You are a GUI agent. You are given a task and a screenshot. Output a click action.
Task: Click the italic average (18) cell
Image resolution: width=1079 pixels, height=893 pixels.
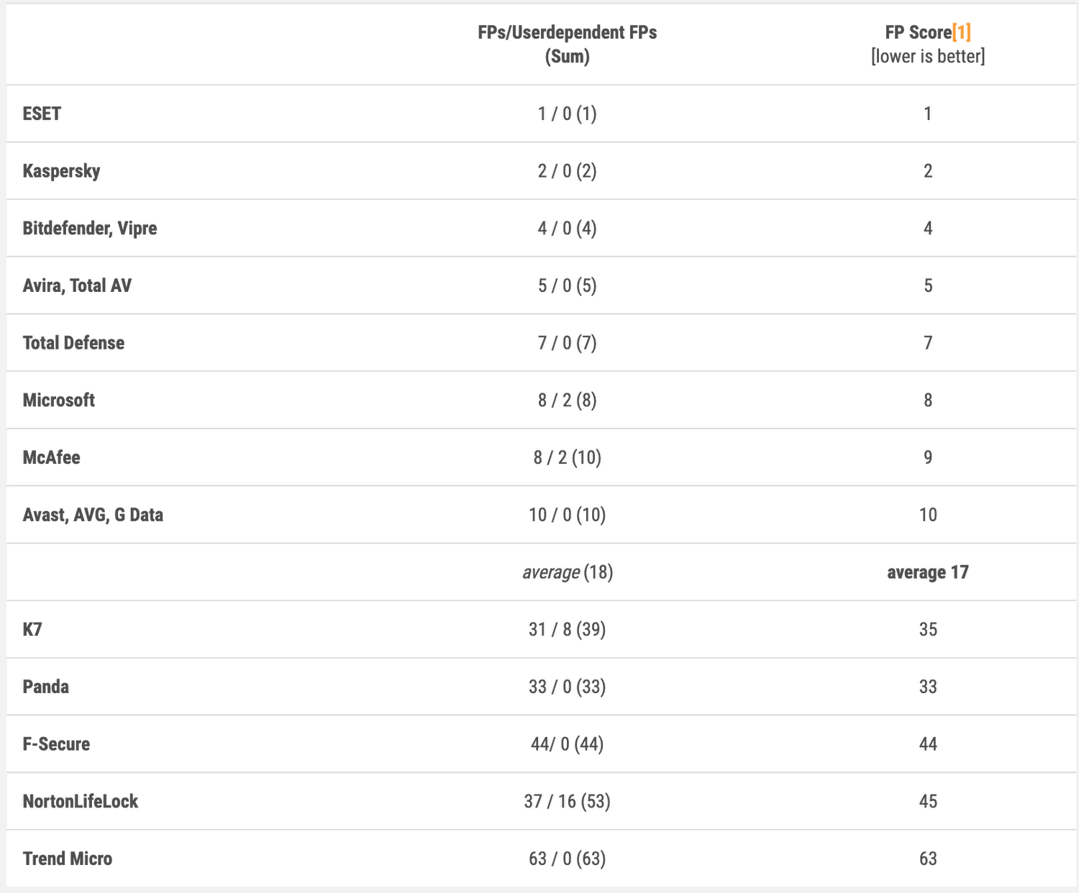pyautogui.click(x=567, y=572)
